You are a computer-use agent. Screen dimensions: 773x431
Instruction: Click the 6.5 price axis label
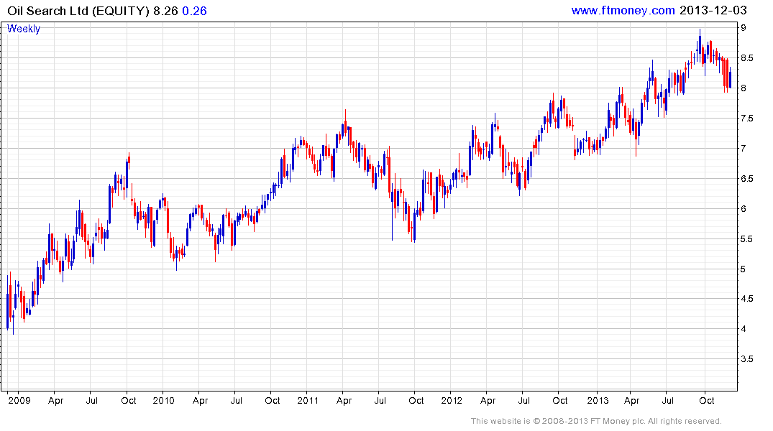(x=747, y=178)
